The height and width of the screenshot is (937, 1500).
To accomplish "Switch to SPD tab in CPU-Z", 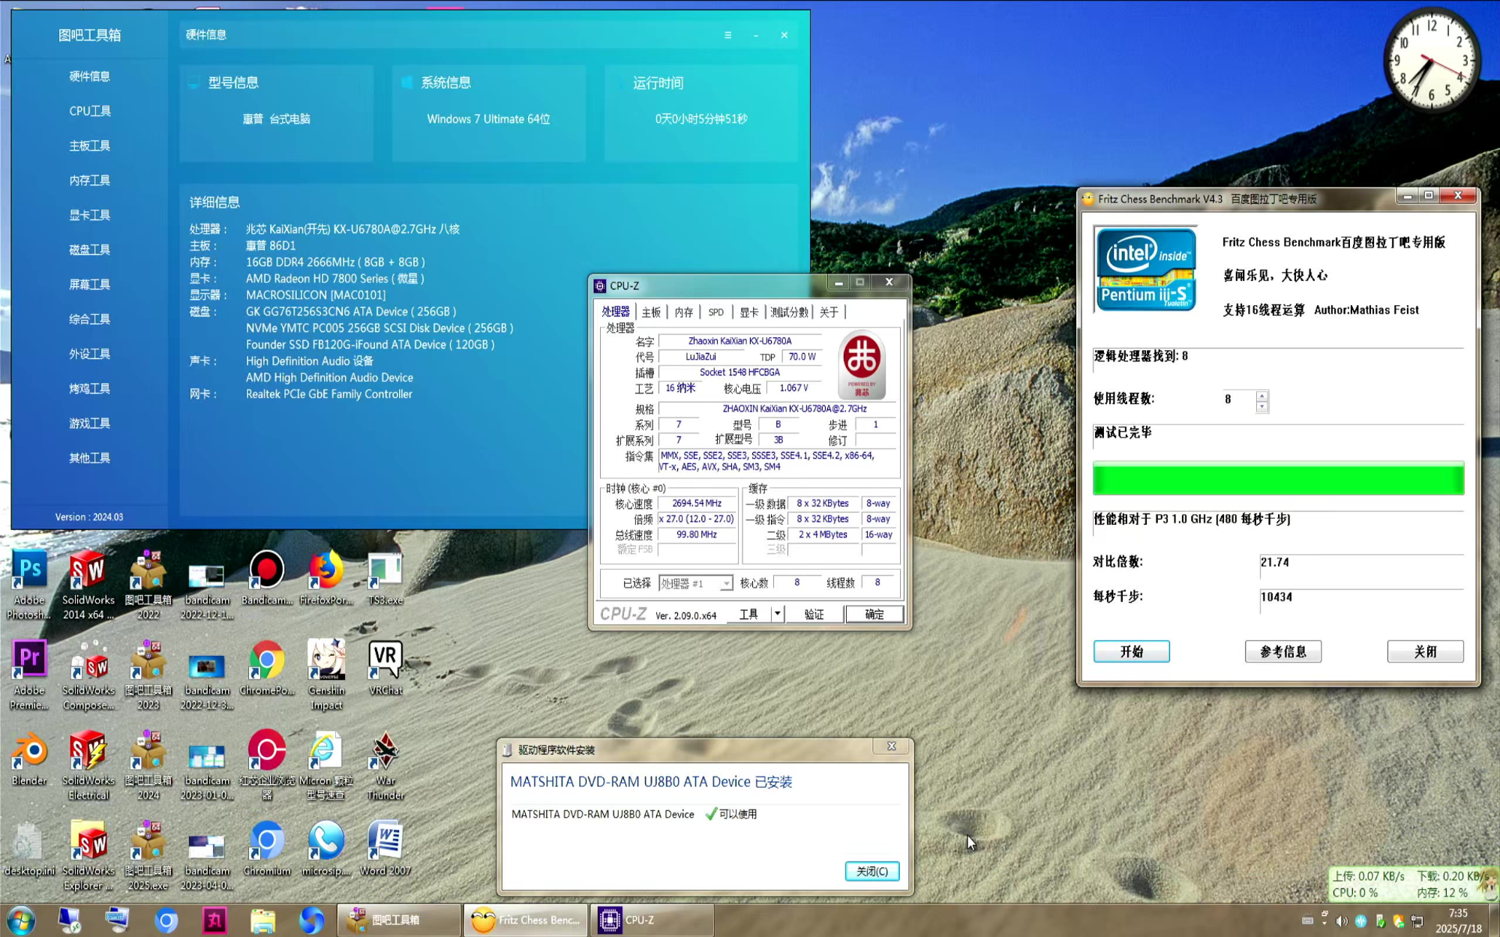I will click(x=716, y=312).
